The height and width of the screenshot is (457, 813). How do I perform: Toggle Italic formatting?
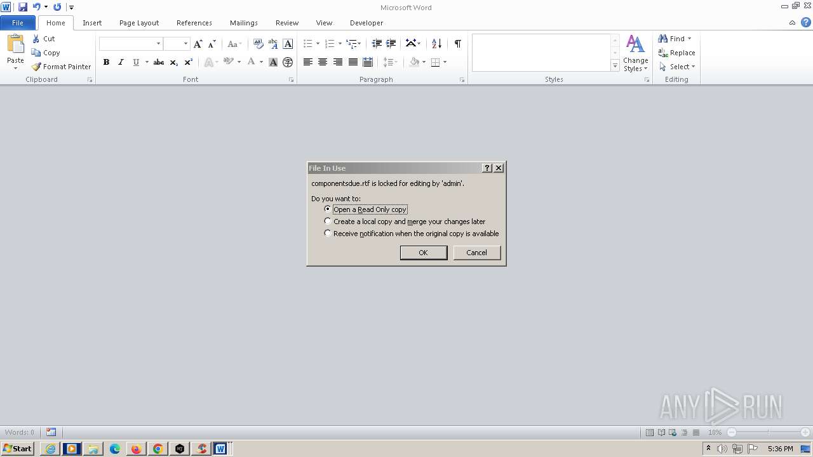(121, 62)
